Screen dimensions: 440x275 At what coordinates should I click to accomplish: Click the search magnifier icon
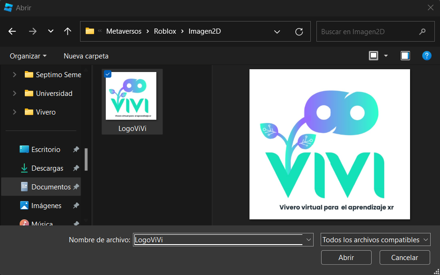tap(423, 32)
